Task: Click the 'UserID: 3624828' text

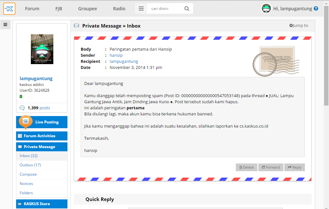Action: pyautogui.click(x=34, y=90)
